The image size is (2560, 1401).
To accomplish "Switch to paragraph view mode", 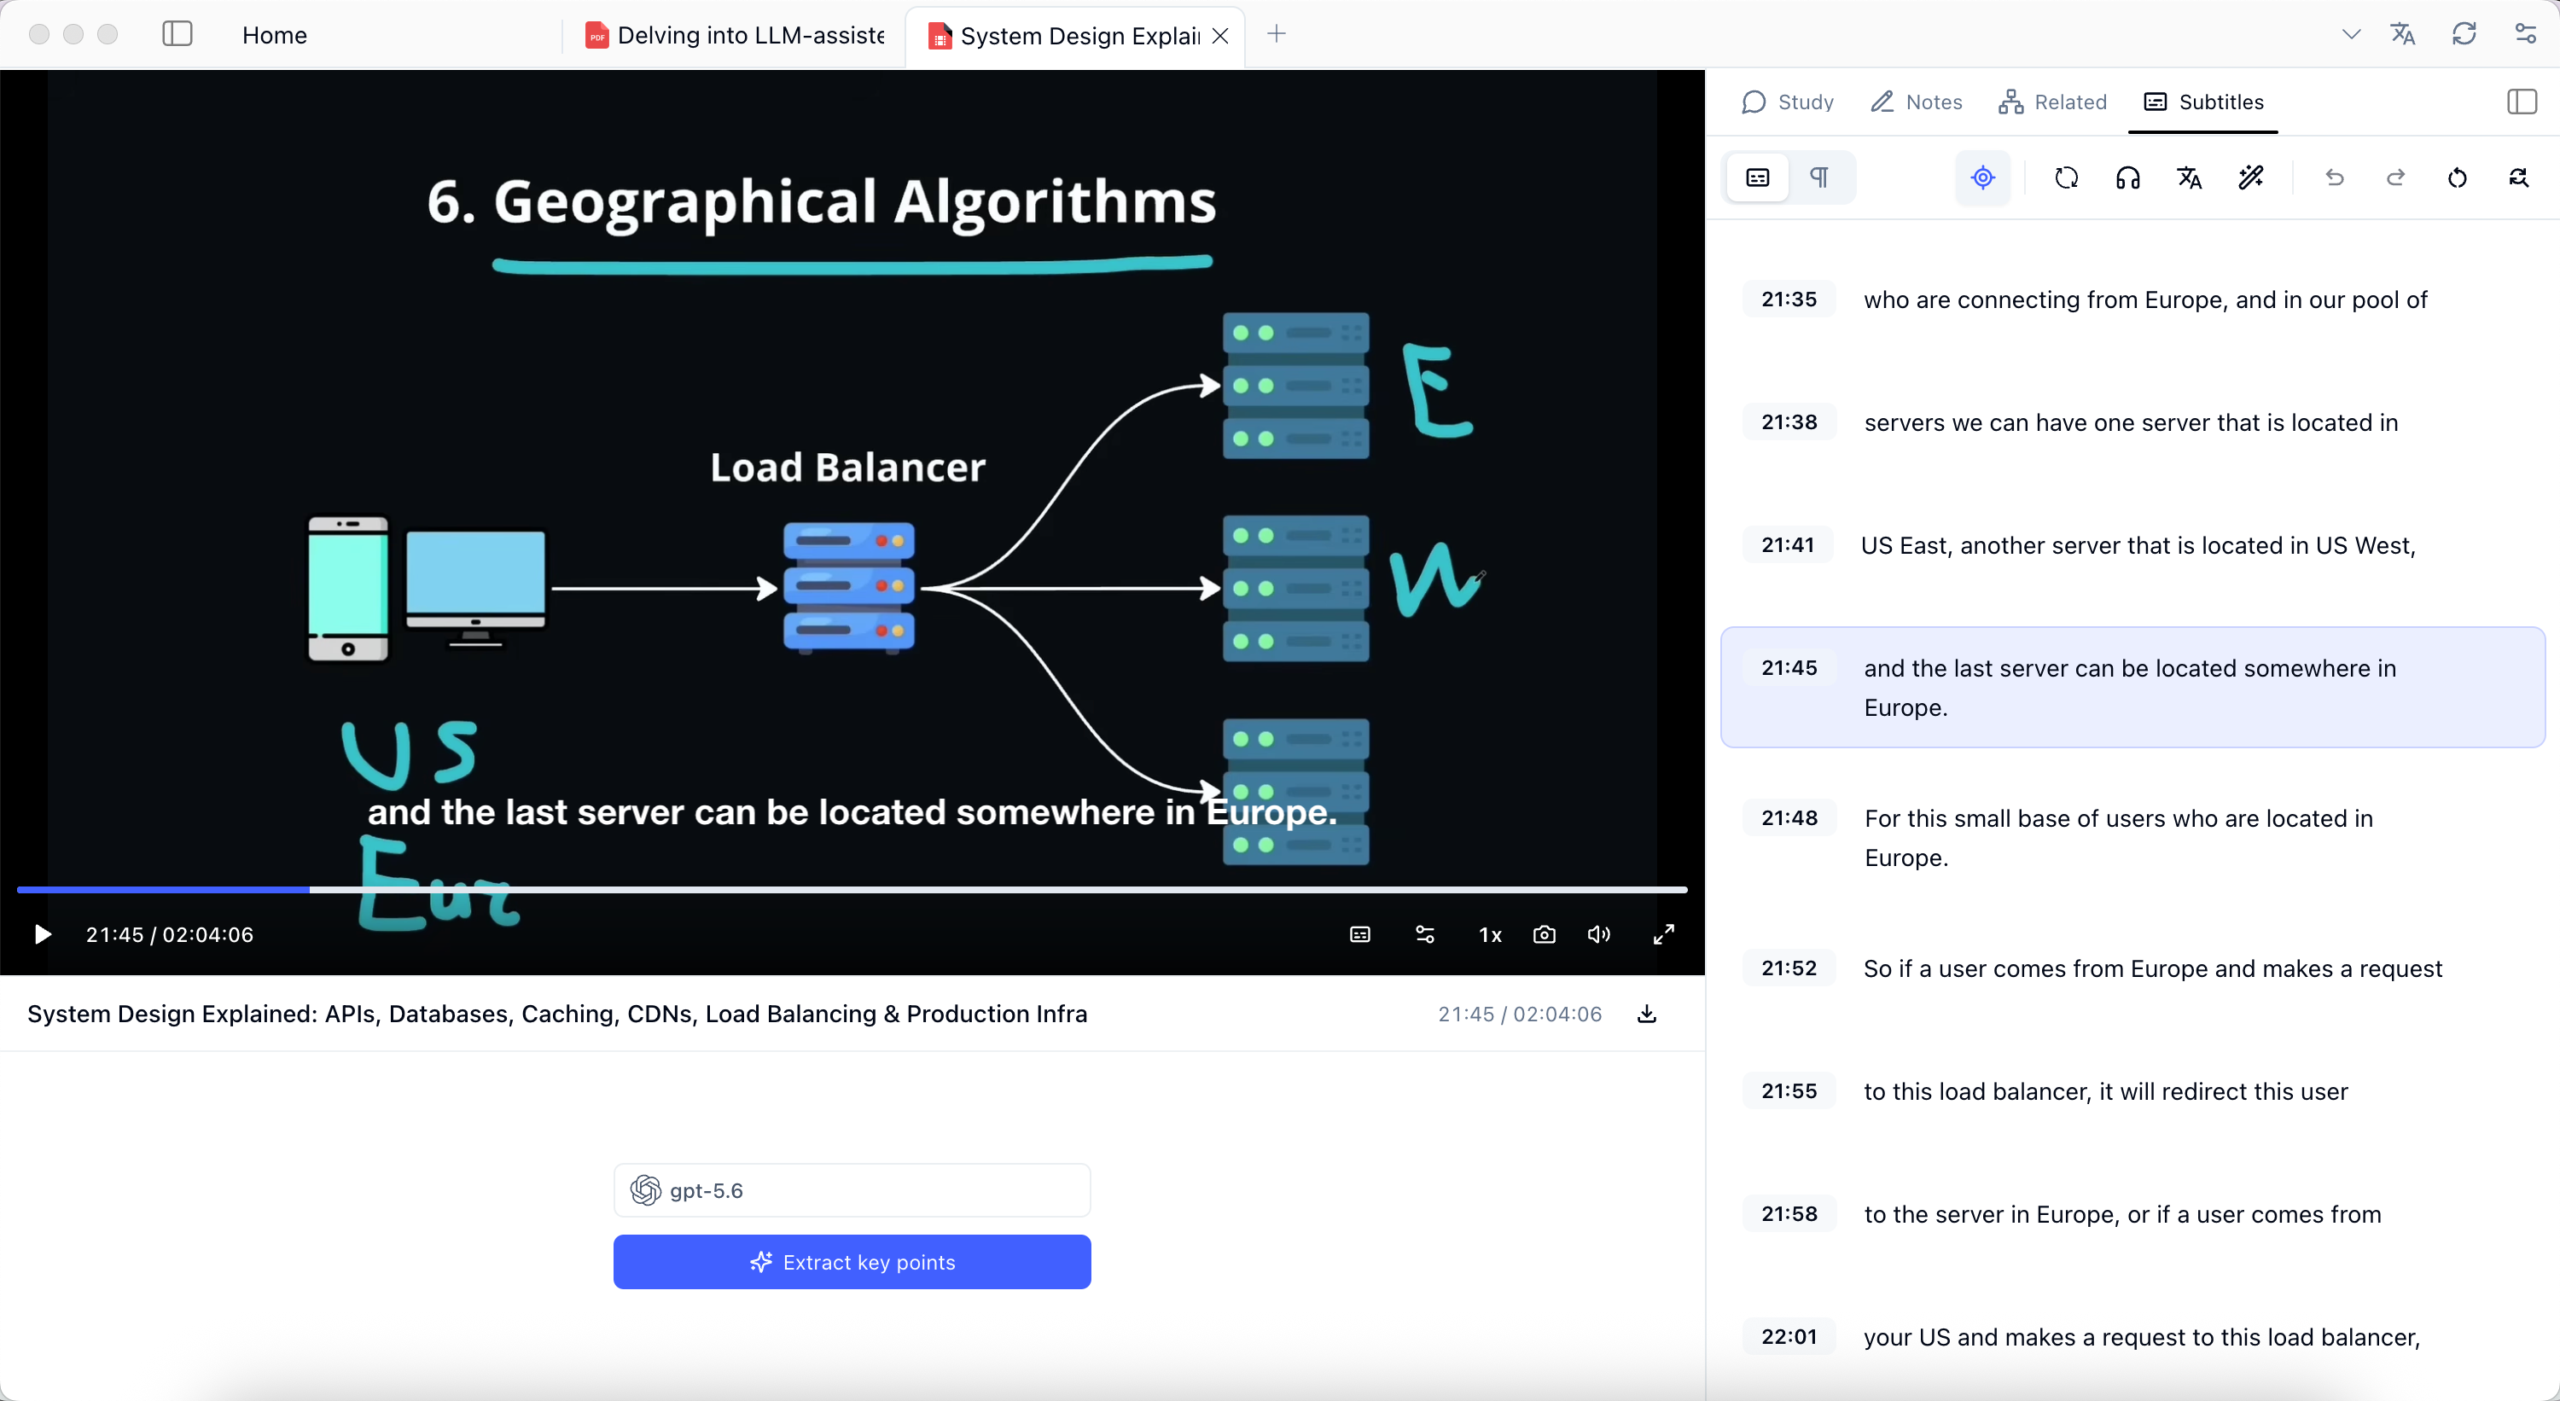I will click(x=1818, y=177).
